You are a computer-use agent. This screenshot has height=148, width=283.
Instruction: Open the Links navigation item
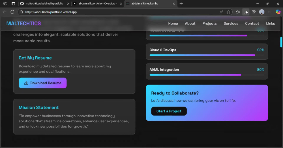pos(270,24)
